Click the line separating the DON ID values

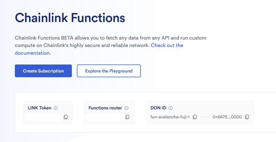pos(205,117)
